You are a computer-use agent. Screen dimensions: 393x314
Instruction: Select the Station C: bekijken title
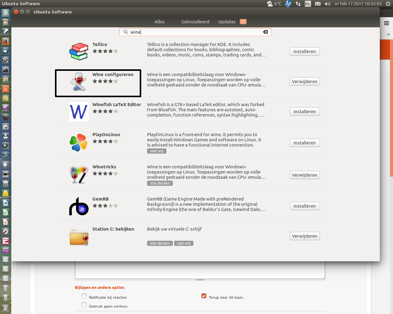(x=113, y=229)
